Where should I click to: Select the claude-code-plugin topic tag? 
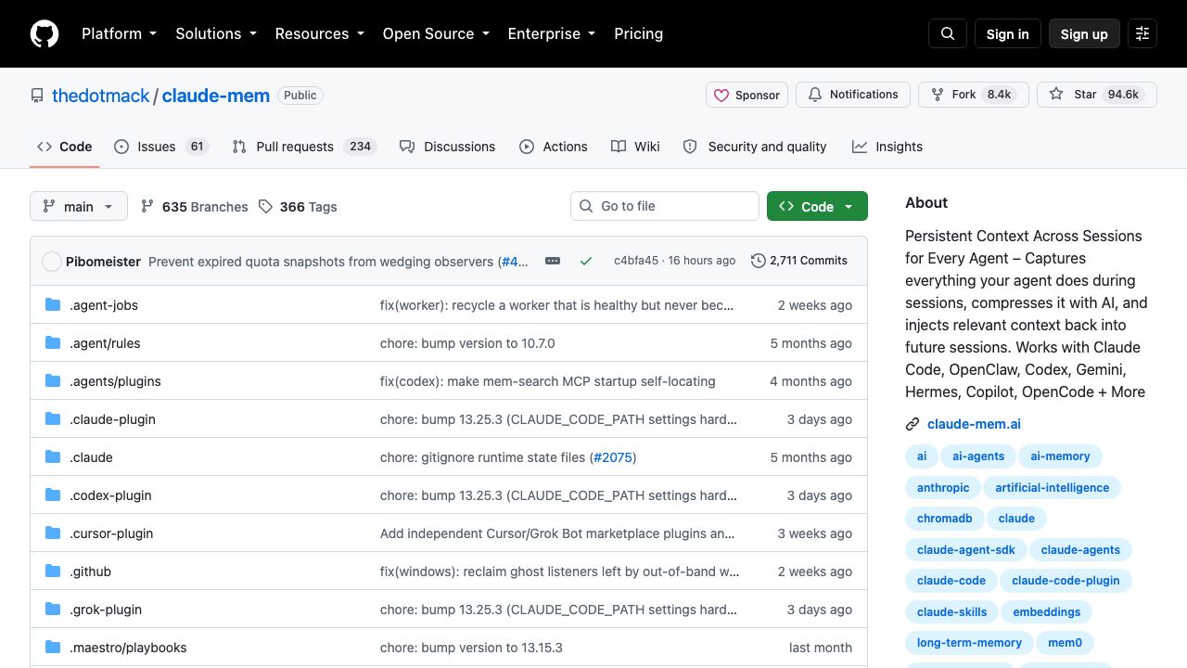(x=1066, y=581)
